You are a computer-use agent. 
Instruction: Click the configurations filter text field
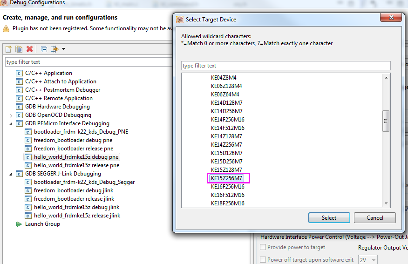click(88, 62)
